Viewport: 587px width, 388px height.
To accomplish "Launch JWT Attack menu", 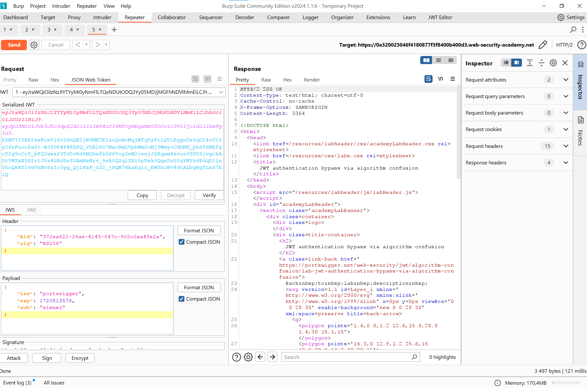I will (14, 358).
